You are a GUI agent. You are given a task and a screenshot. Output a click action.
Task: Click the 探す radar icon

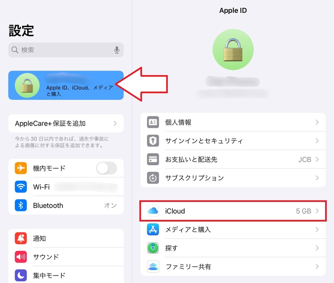point(153,248)
